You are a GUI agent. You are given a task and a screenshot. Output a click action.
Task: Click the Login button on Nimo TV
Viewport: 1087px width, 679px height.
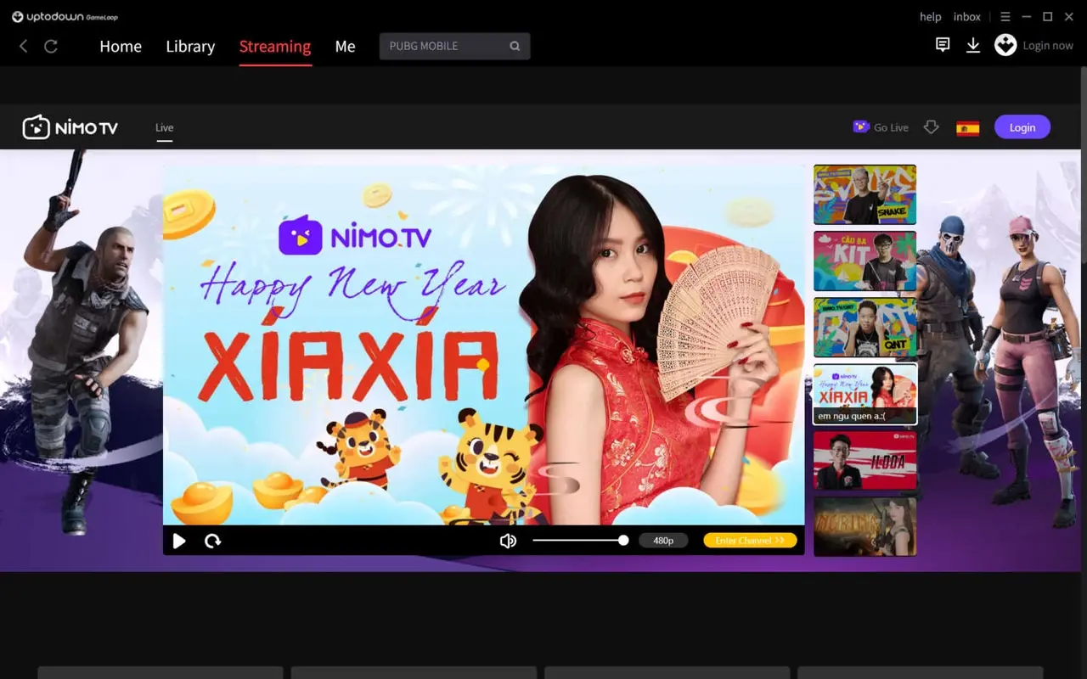pyautogui.click(x=1022, y=126)
